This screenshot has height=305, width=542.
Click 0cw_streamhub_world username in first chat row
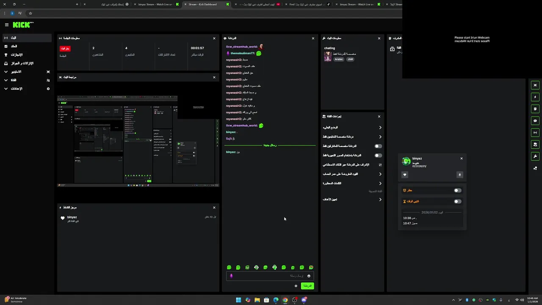(x=241, y=47)
